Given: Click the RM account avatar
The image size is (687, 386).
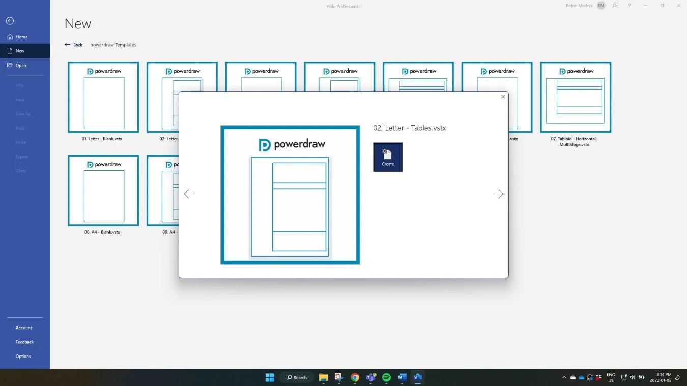Looking at the screenshot, I should pyautogui.click(x=600, y=5).
